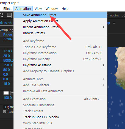Toggle the Snapping option
The height and width of the screenshot is (129, 125).
pos(113,16)
